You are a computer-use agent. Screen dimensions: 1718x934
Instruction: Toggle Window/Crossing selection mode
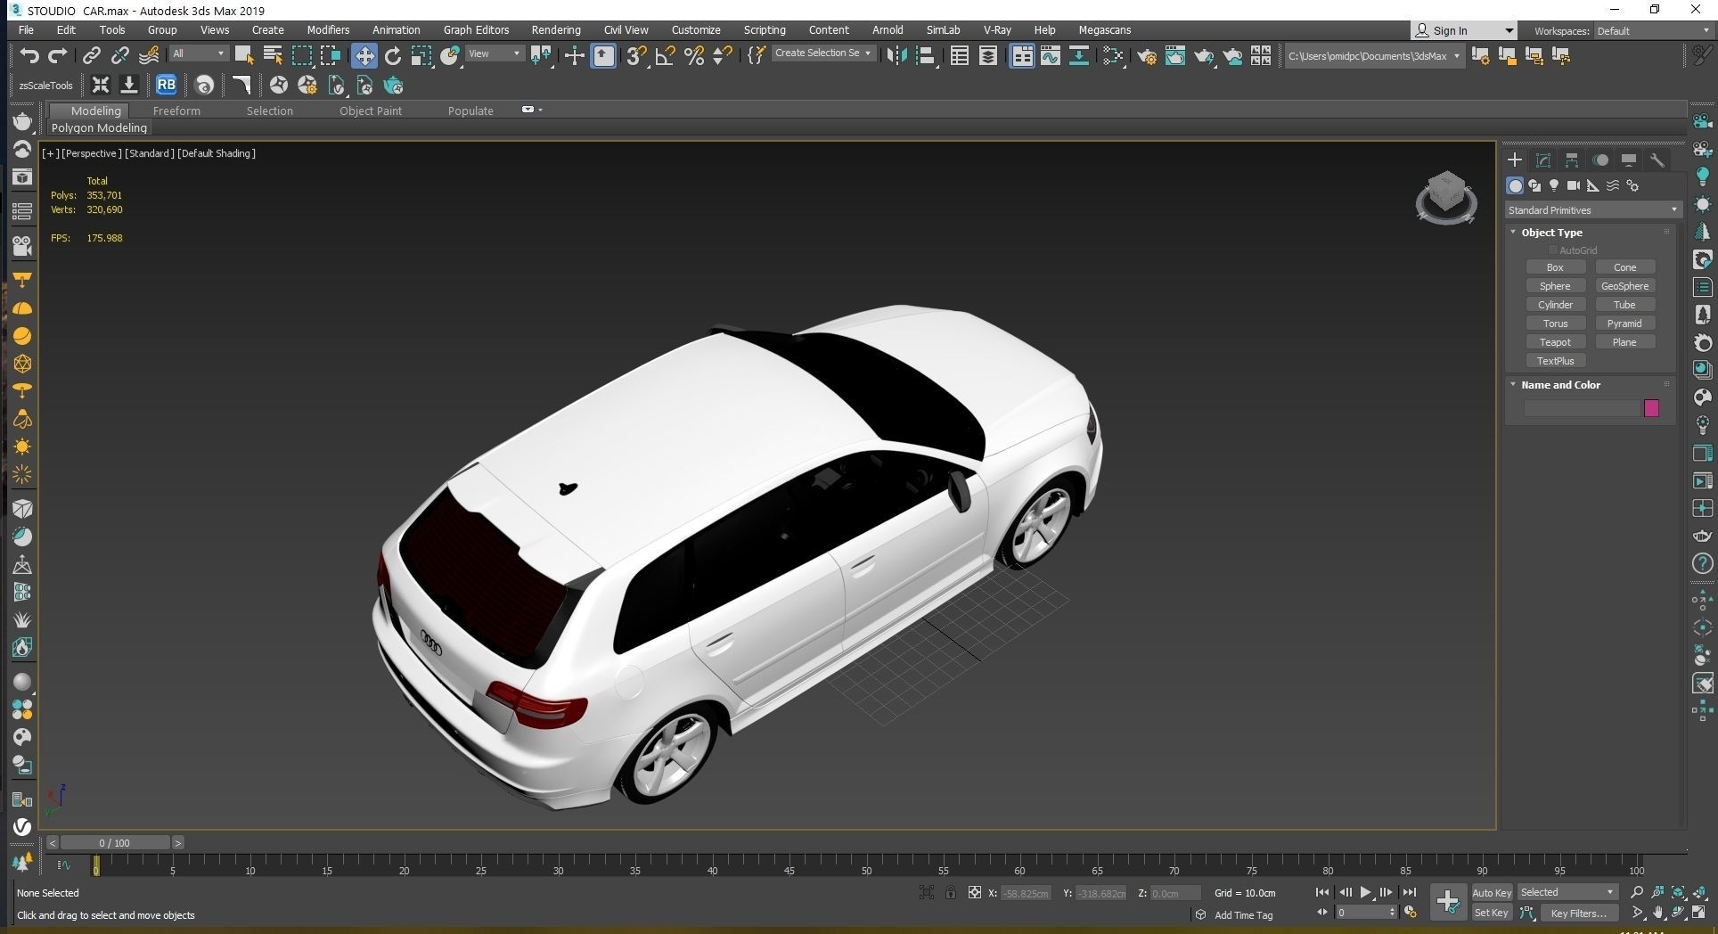click(331, 55)
